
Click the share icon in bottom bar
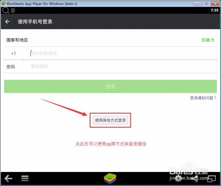[x=196, y=179]
